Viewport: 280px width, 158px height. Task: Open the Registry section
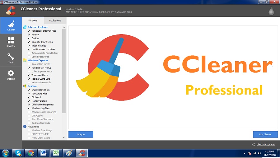pyautogui.click(x=11, y=42)
